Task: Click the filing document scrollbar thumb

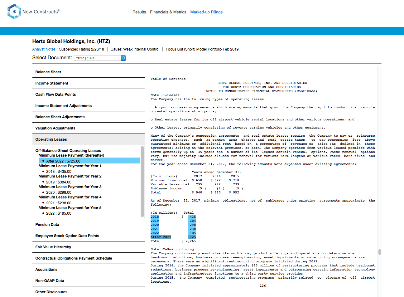Action: [379, 252]
